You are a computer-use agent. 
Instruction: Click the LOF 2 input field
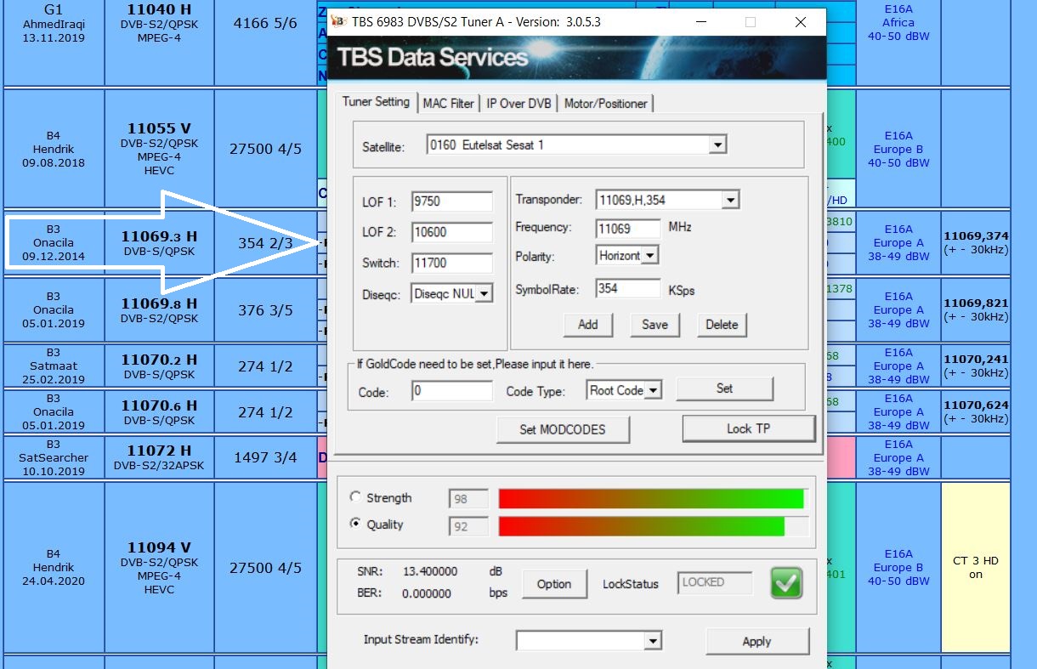coord(452,232)
